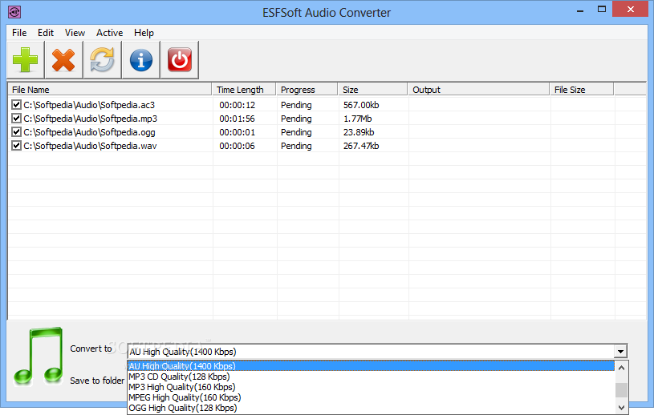
Task: Click the dropdown list scrollbar thumb
Action: (x=621, y=390)
